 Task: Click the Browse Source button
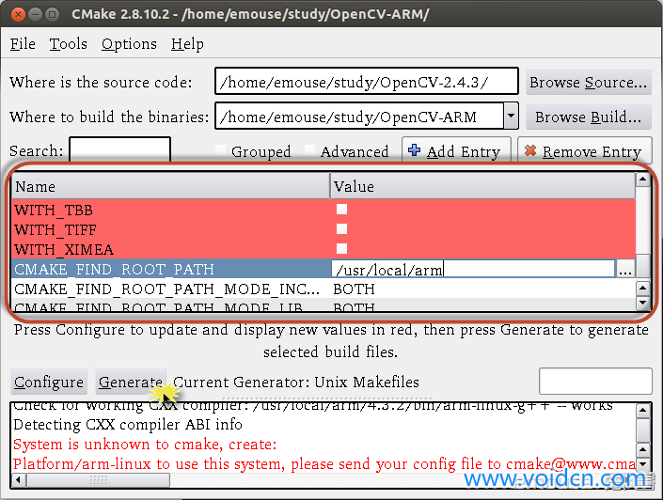pos(588,82)
